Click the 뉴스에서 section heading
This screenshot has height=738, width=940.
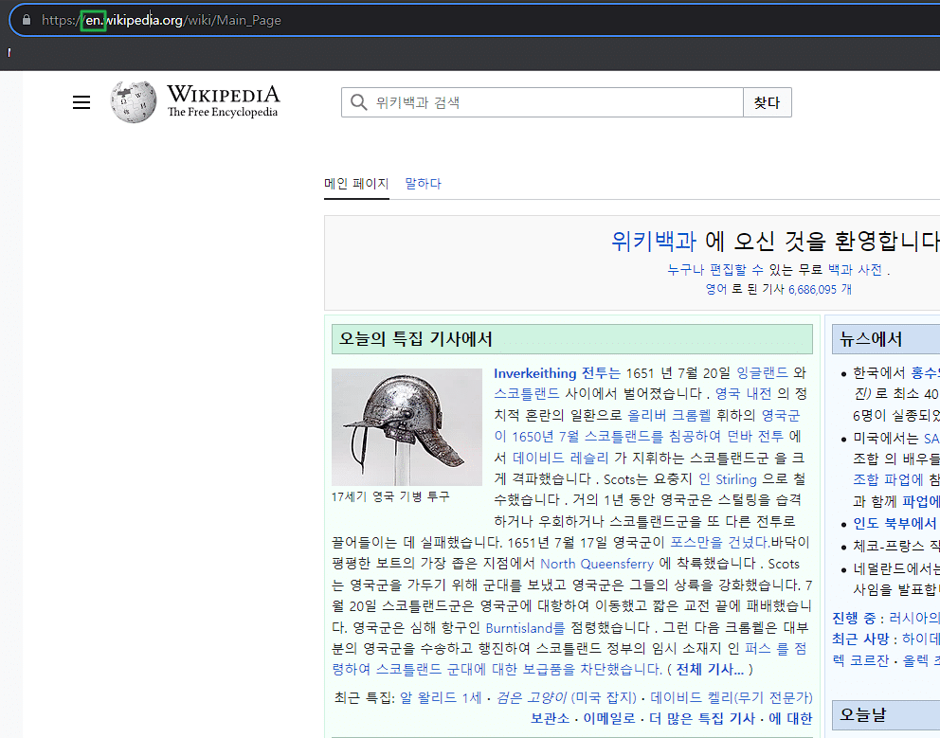[x=871, y=339]
